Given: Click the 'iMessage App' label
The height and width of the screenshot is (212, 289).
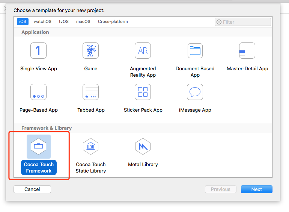Looking at the screenshot, I should (x=195, y=110).
